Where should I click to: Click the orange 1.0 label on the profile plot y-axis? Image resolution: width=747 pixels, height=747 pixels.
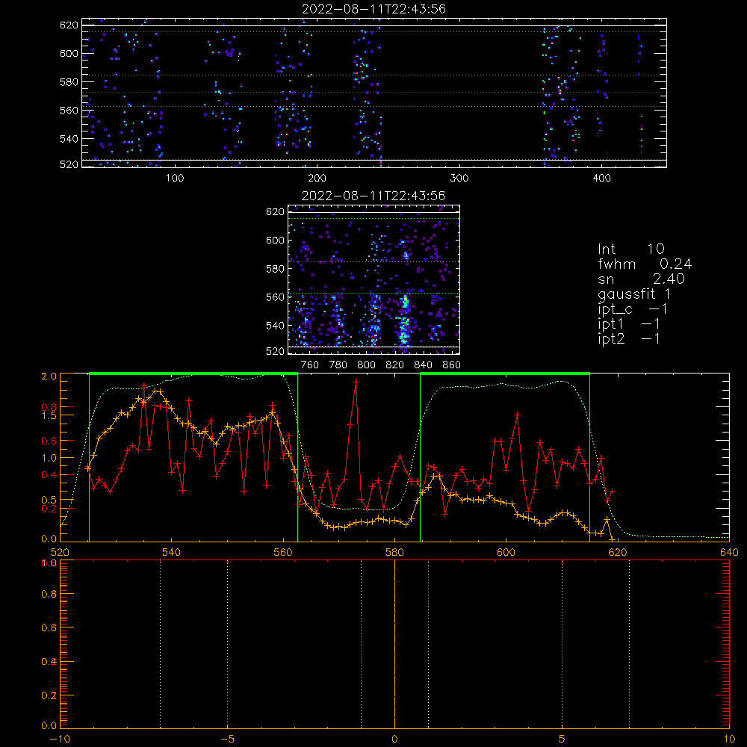pyautogui.click(x=49, y=458)
